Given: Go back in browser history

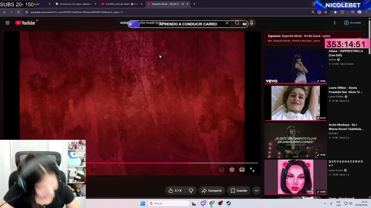Looking at the screenshot, I should (4, 12).
